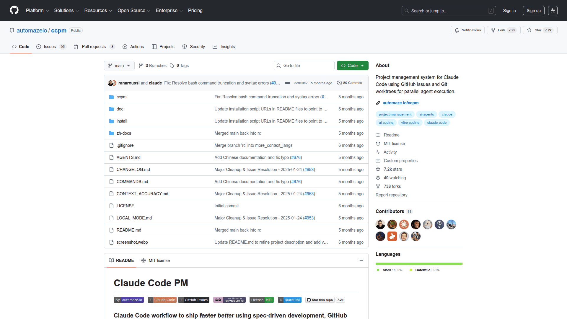Open the top-right appearance settings icon
567x319 pixels.
[x=553, y=11]
